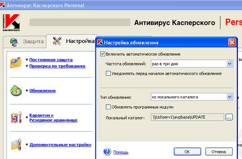Click the tools icon on Настройка tab
242x159 pixels.
[x=57, y=41]
